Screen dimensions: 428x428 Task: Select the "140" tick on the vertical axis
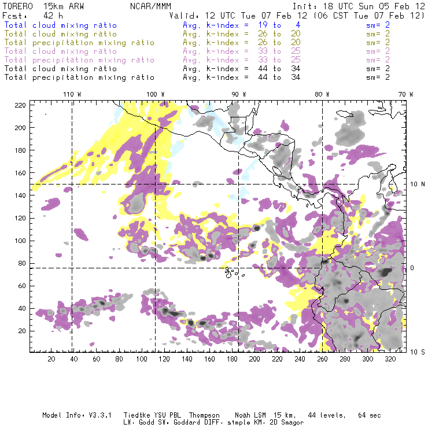pyautogui.click(x=20, y=195)
